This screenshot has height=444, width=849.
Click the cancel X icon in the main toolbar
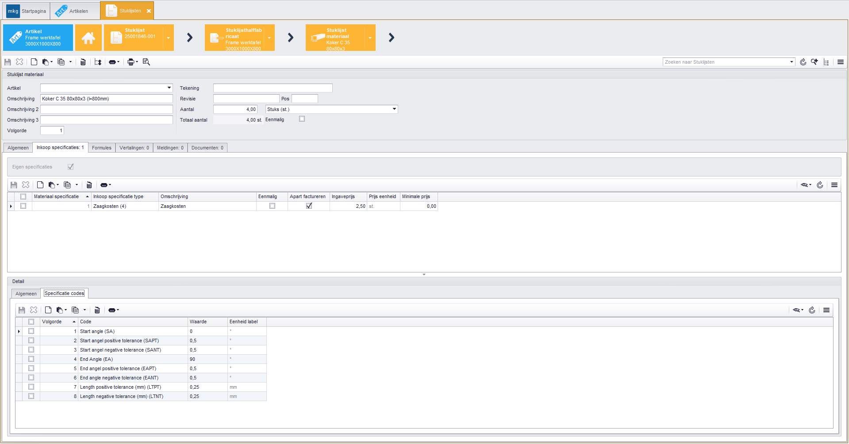tap(19, 62)
